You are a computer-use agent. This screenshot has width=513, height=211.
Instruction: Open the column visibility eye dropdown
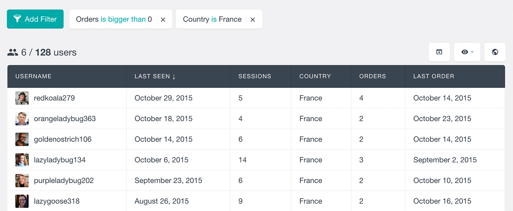point(467,52)
